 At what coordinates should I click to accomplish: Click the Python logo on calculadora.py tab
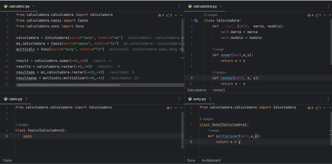pos(190,6)
